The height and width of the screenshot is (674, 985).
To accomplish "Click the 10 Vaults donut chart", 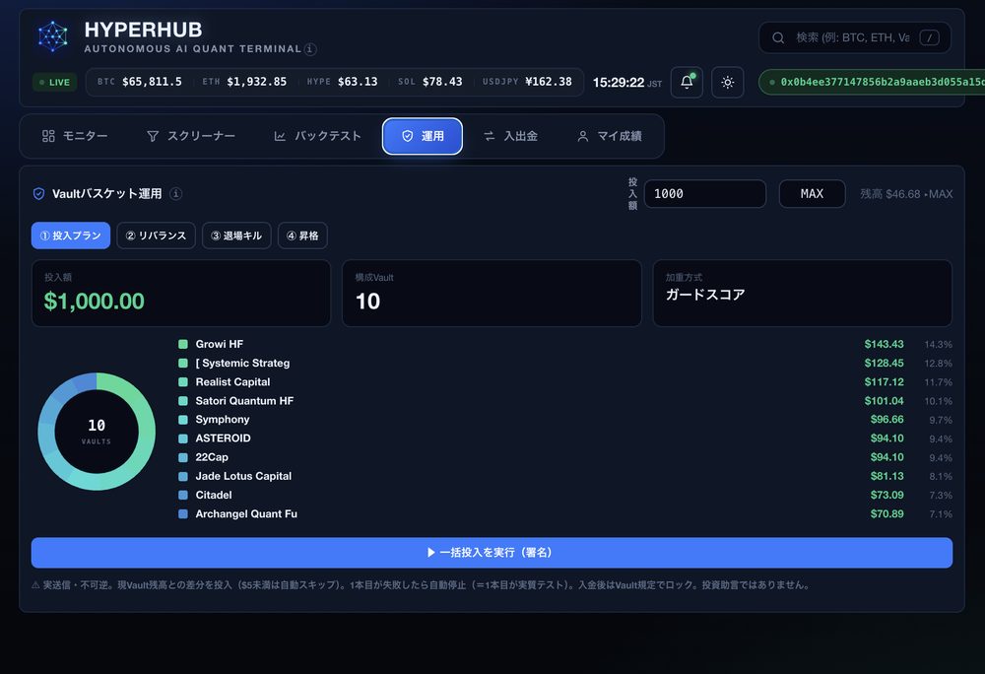I will point(97,432).
